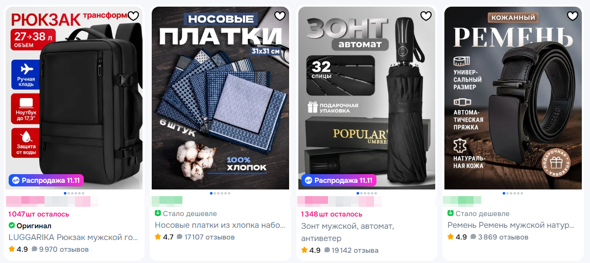Open Ремень мужской product title link
590x263 pixels.
click(x=511, y=225)
